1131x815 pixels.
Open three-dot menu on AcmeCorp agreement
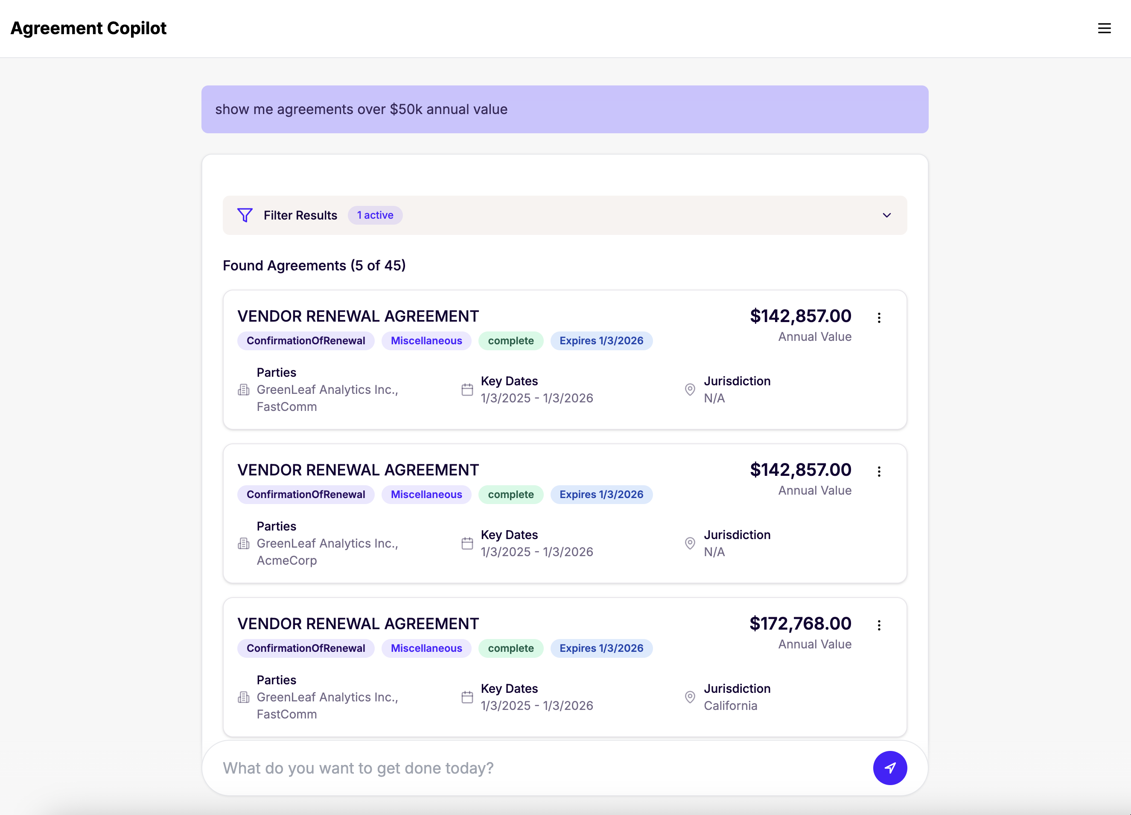[879, 471]
